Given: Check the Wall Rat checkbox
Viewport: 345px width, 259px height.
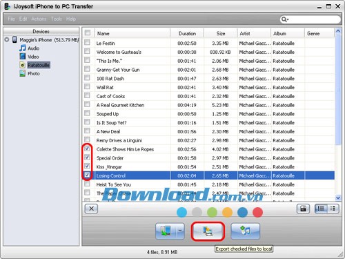Looking at the screenshot, I should 87,86.
